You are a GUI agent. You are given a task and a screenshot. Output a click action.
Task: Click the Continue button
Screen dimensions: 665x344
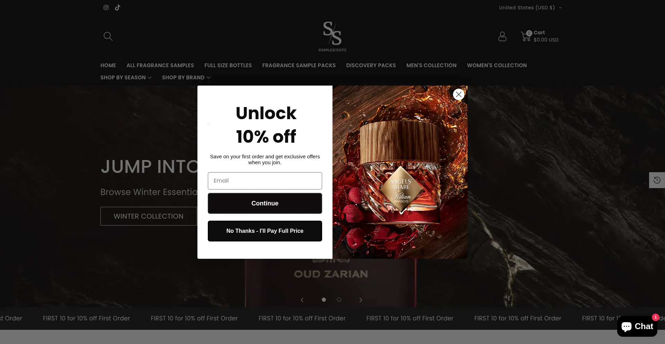(x=265, y=203)
